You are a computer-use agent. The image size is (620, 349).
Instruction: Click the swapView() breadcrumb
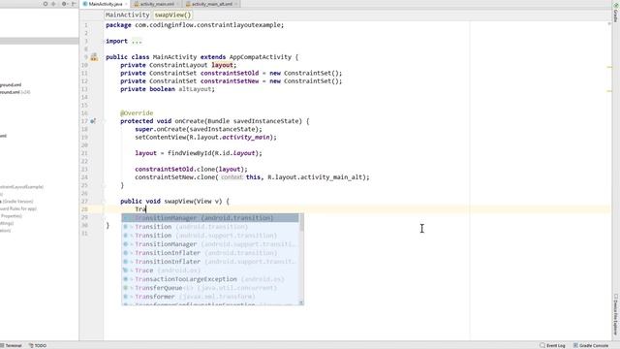[172, 15]
